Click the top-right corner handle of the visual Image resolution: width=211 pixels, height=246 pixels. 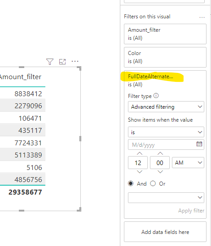pos(79,68)
